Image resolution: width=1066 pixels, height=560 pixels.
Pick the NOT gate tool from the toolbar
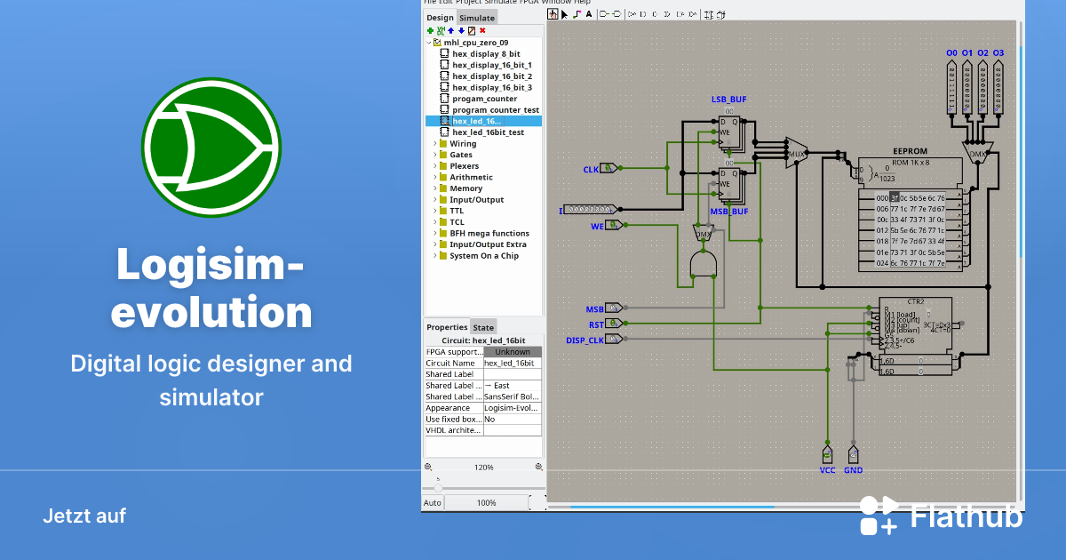633,15
